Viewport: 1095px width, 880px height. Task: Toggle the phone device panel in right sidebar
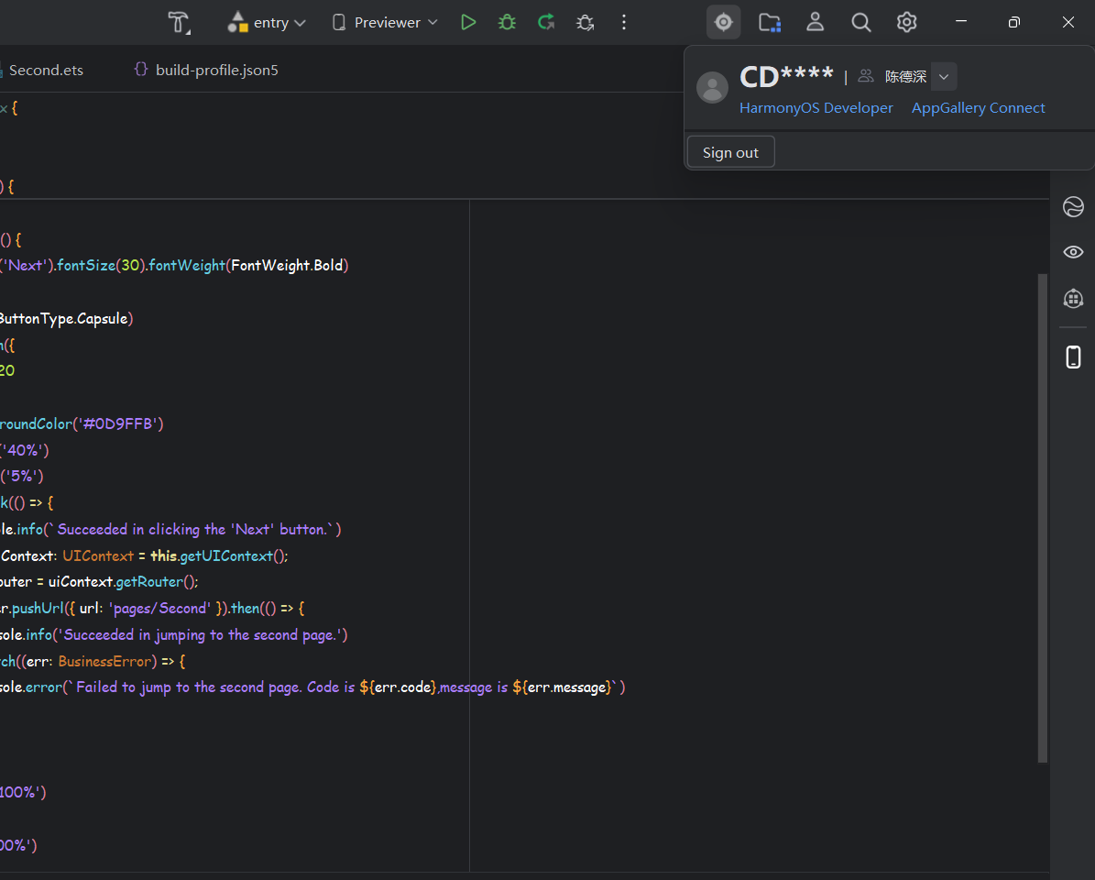click(x=1073, y=357)
